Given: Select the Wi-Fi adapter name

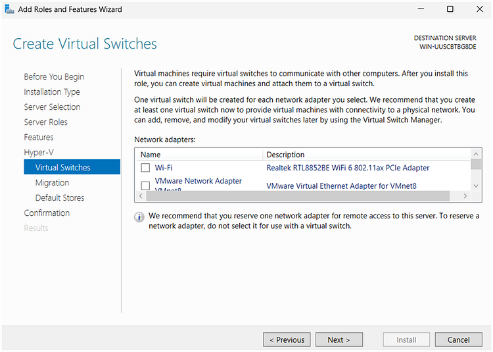Looking at the screenshot, I should coord(164,168).
